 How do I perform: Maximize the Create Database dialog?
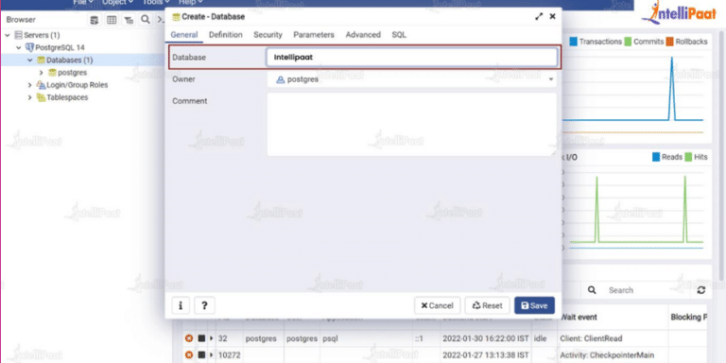pos(539,17)
